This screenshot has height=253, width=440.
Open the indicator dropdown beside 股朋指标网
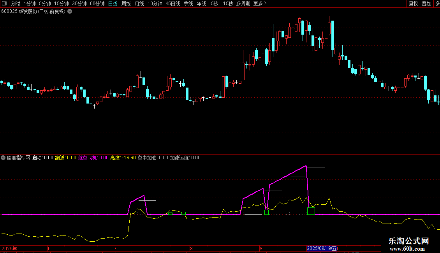click(3, 158)
